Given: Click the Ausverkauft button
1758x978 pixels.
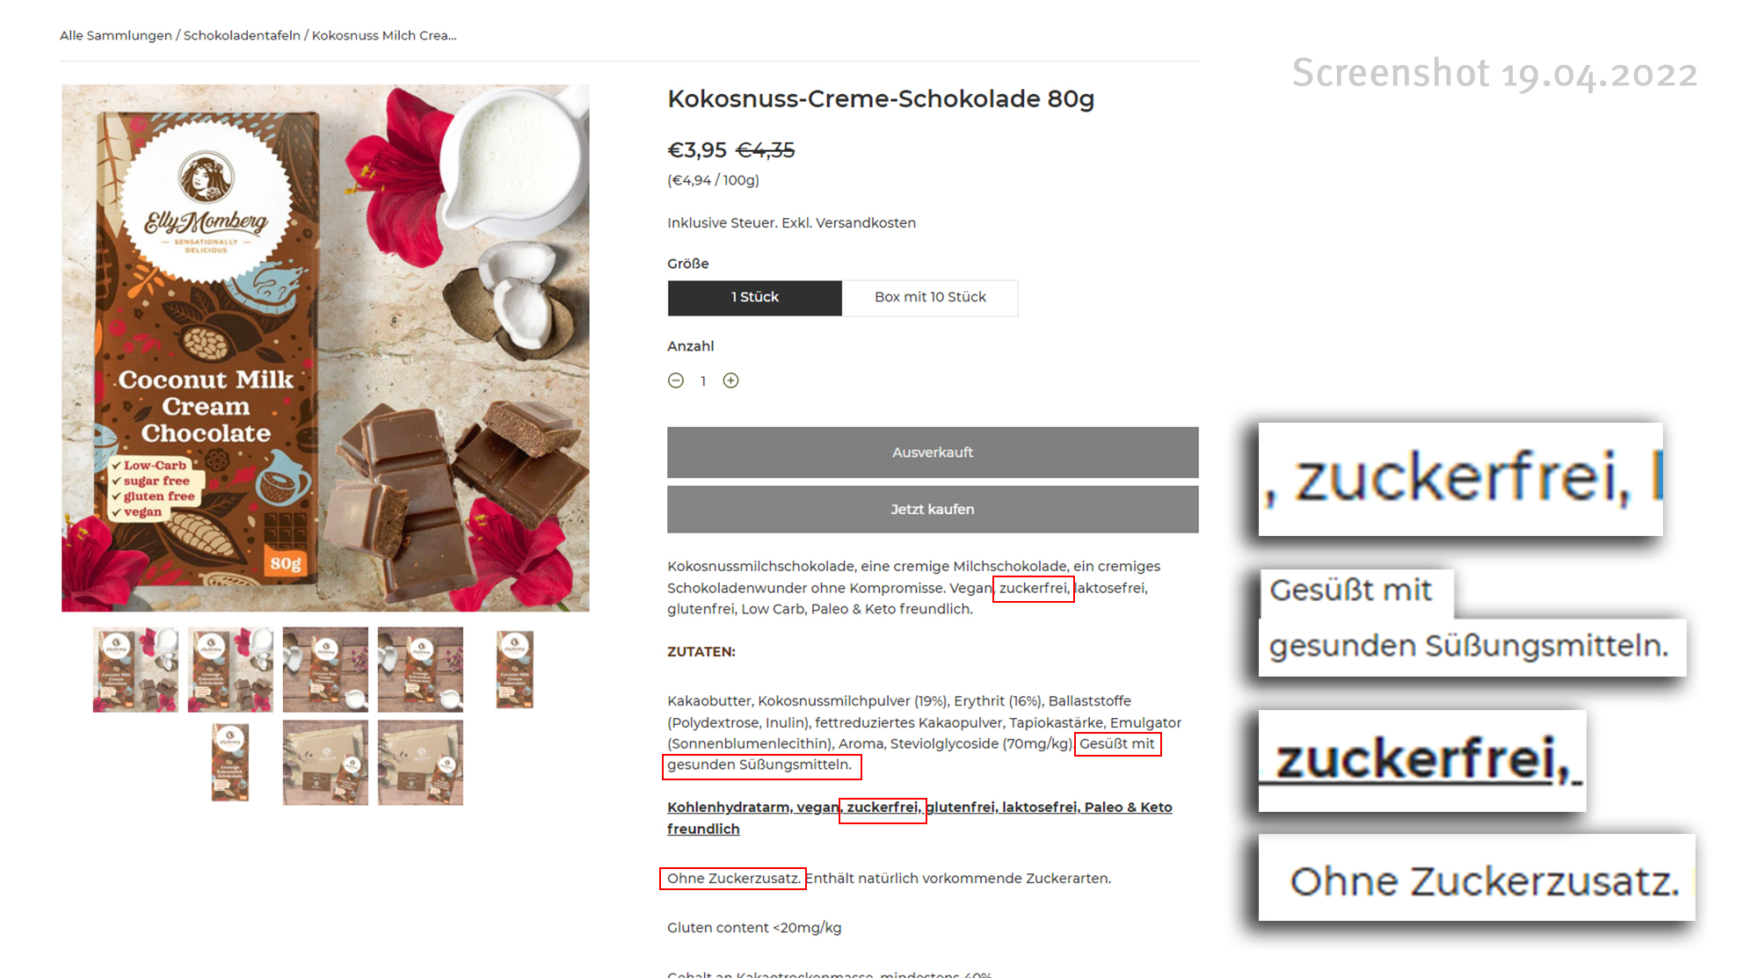Looking at the screenshot, I should point(933,453).
